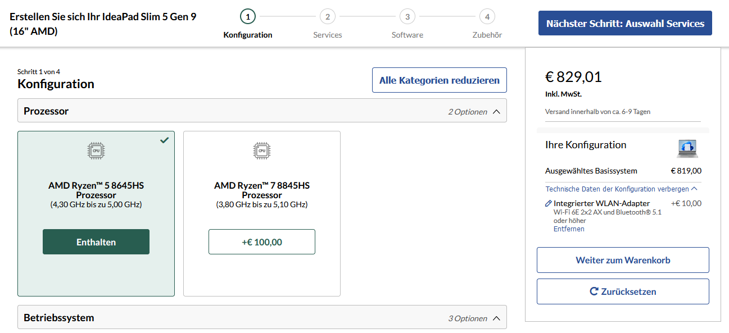Click the laptop thumbnail beside Ihre Konfiguration

[688, 148]
